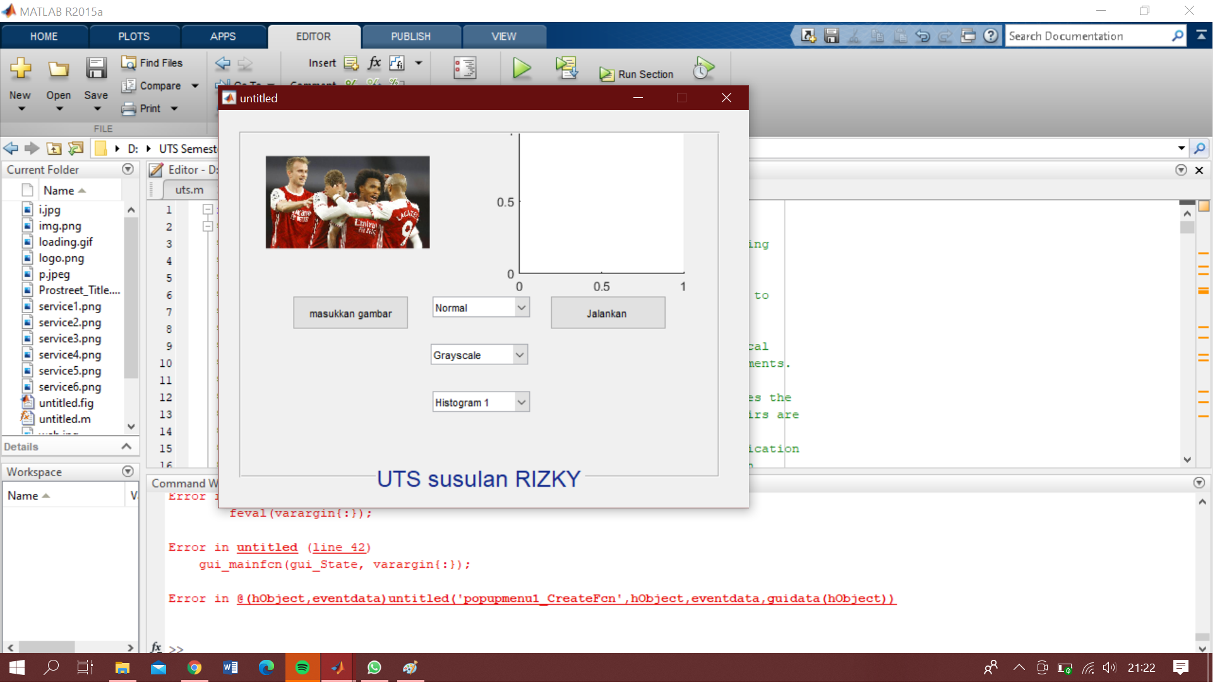Collapse the Details panel
The height and width of the screenshot is (687, 1215).
pos(128,446)
